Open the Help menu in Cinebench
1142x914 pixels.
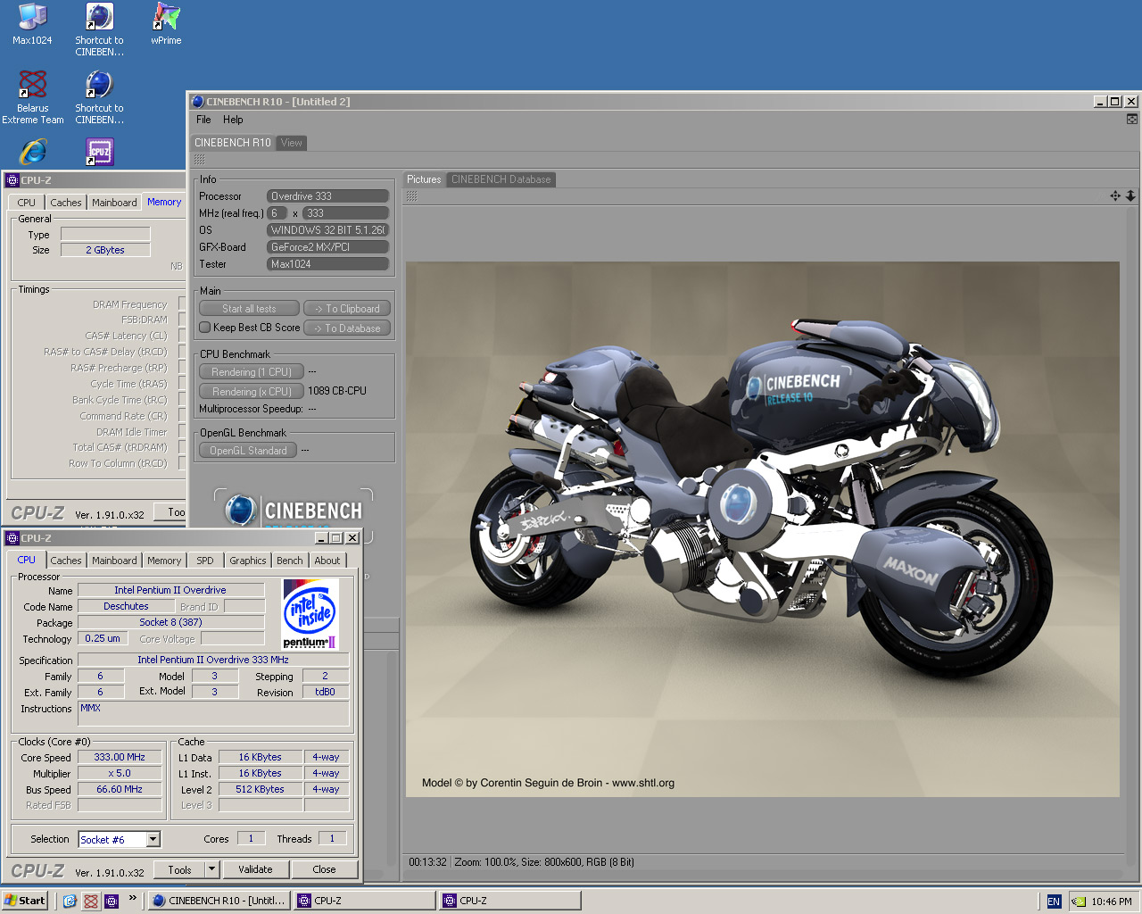[x=233, y=120]
